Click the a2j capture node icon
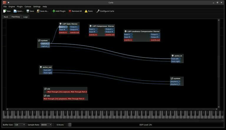The width and height of the screenshot is (226, 130). tap(45, 89)
